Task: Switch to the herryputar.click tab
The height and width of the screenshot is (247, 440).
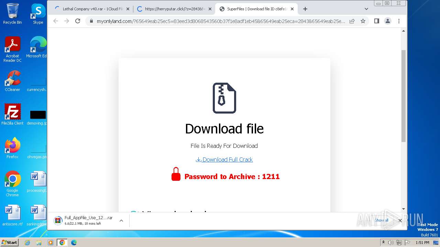Action: (x=174, y=9)
